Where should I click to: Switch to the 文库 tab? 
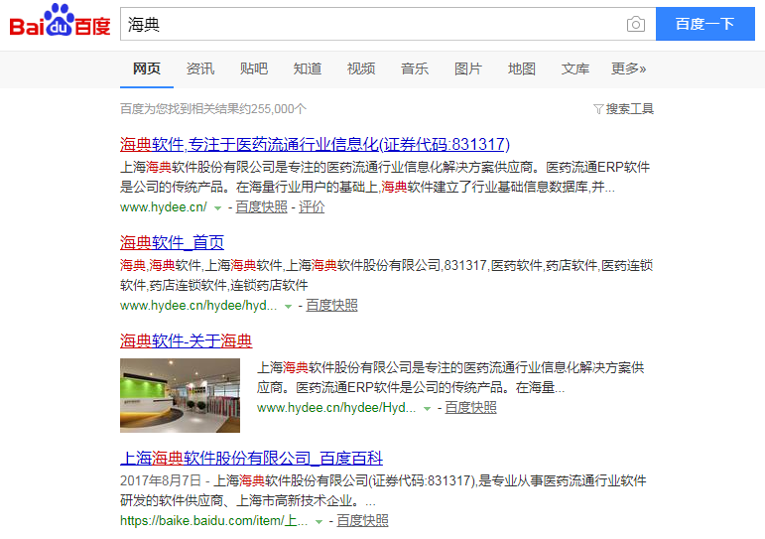(575, 68)
